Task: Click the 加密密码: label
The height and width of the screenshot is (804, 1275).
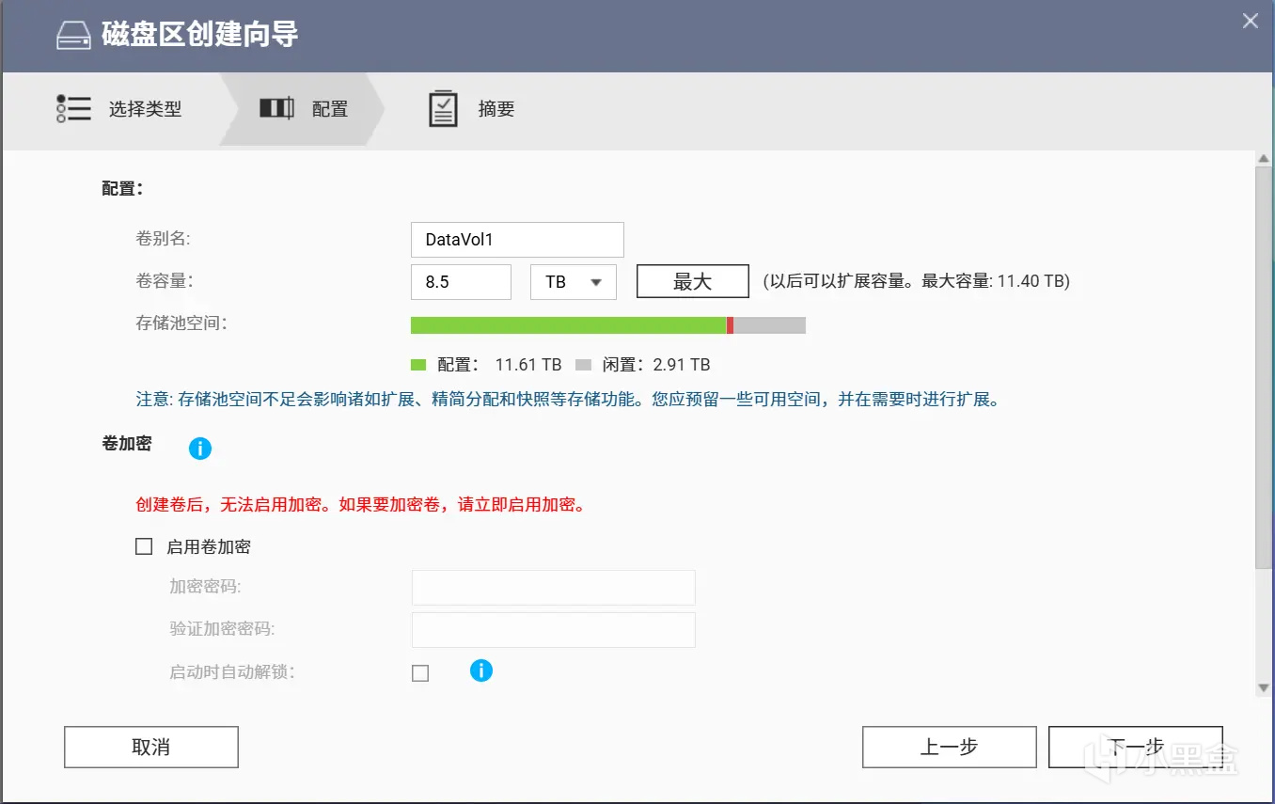Action: (x=205, y=587)
